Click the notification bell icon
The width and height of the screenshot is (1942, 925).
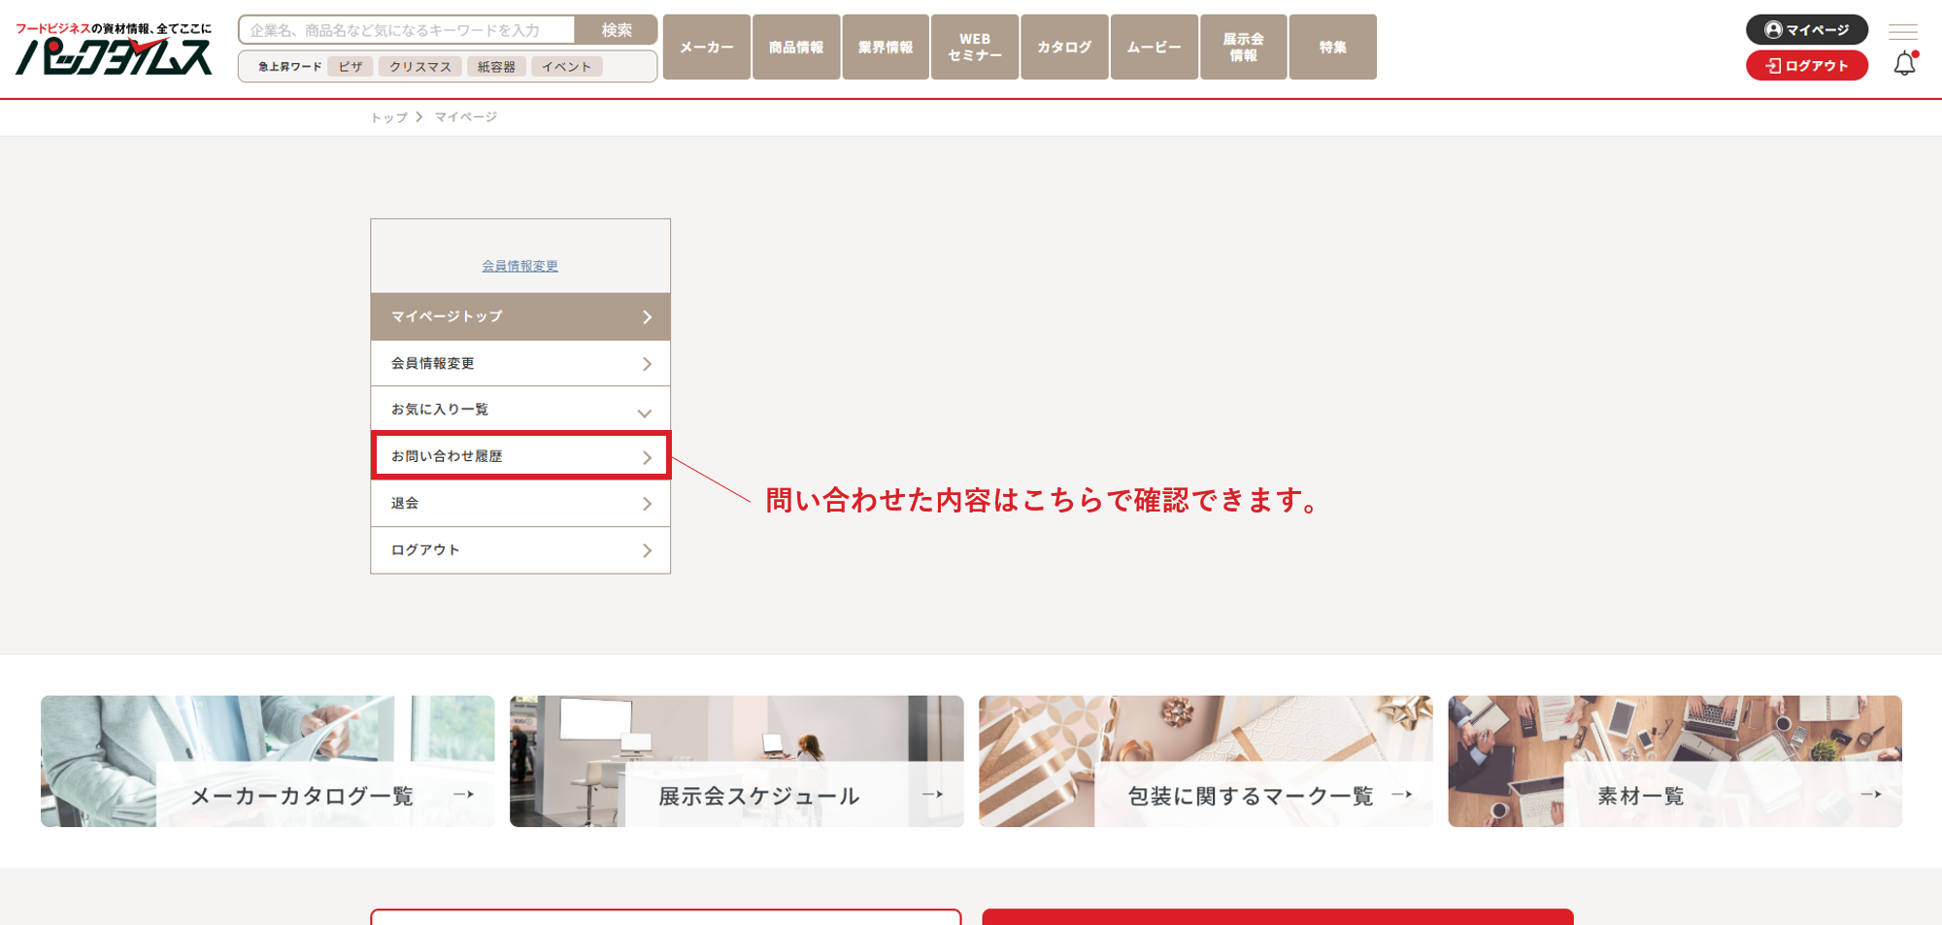1904,64
